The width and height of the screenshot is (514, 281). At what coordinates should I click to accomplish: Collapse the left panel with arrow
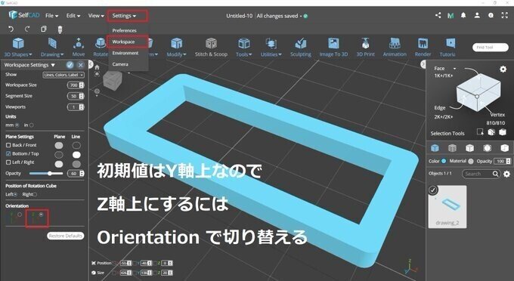[91, 64]
